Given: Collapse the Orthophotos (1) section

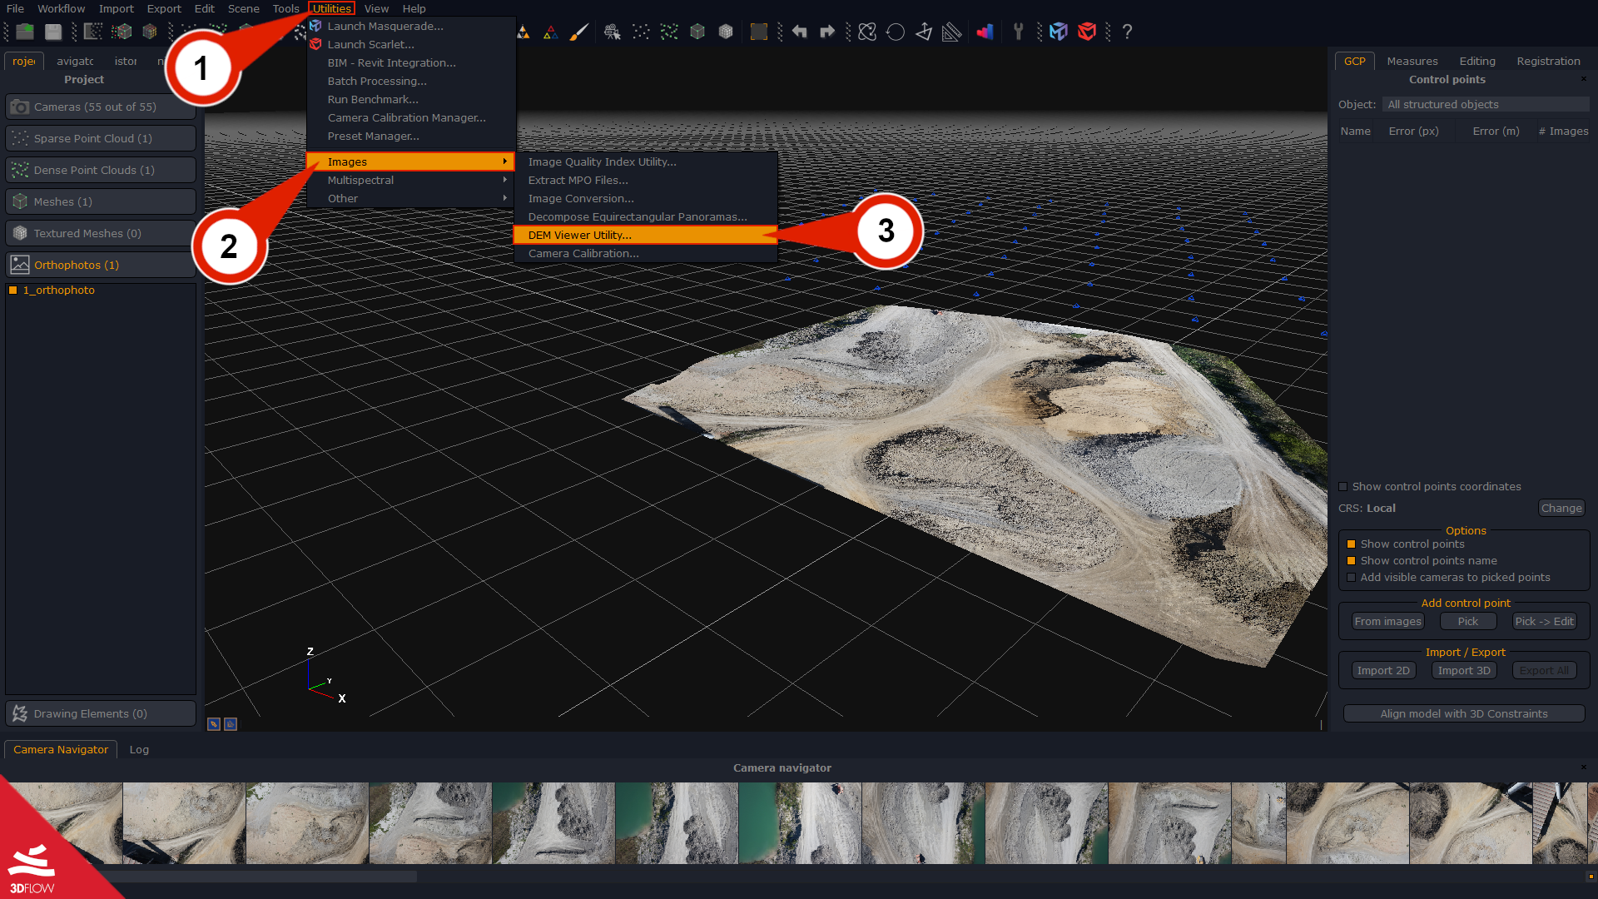Looking at the screenshot, I should (x=101, y=265).
